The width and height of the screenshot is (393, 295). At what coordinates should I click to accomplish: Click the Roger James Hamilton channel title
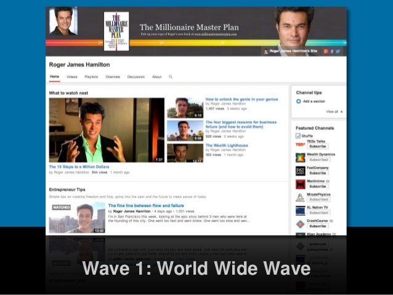tap(79, 65)
